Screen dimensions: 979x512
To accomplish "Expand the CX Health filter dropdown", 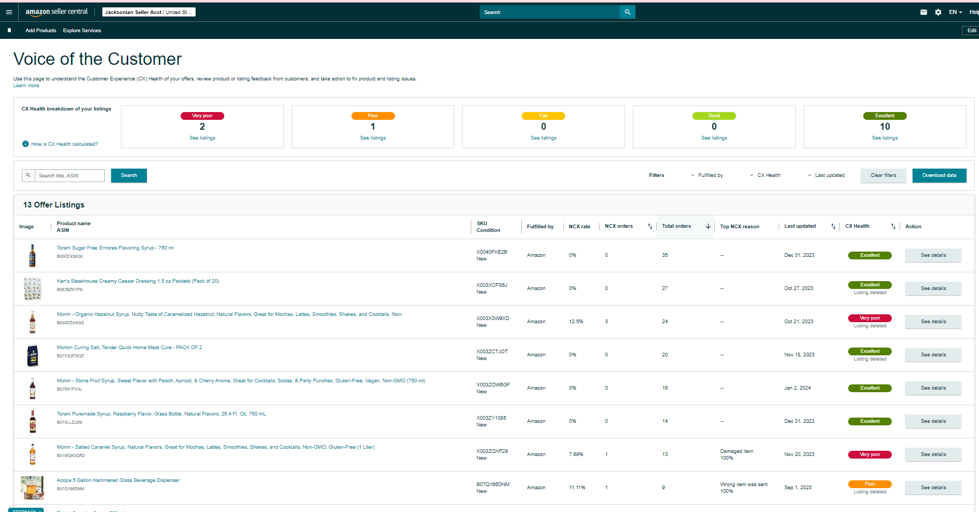I will 765,175.
